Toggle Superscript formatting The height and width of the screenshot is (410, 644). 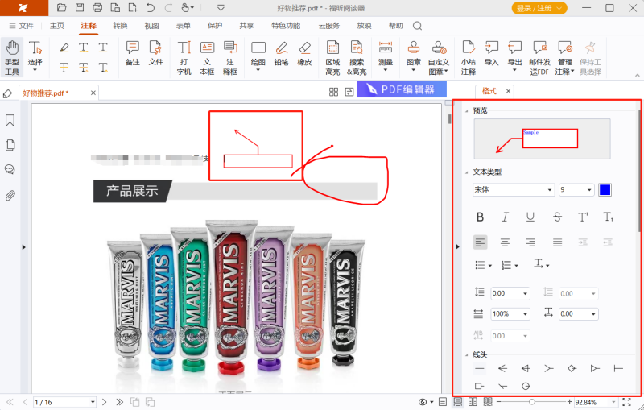(583, 217)
